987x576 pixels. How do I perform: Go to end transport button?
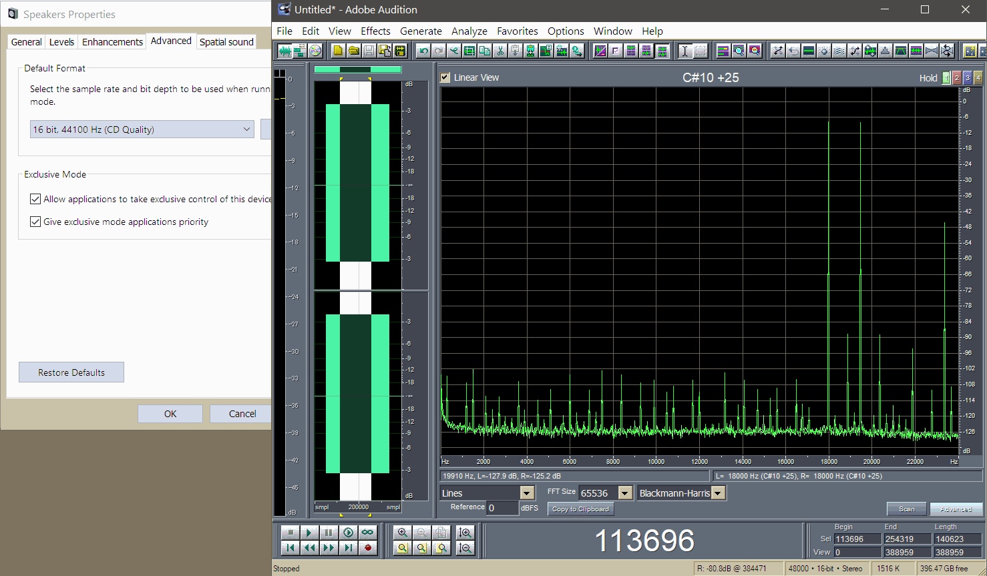point(349,548)
